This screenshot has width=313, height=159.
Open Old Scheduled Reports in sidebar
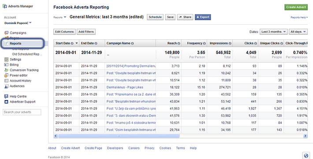pos(27,54)
